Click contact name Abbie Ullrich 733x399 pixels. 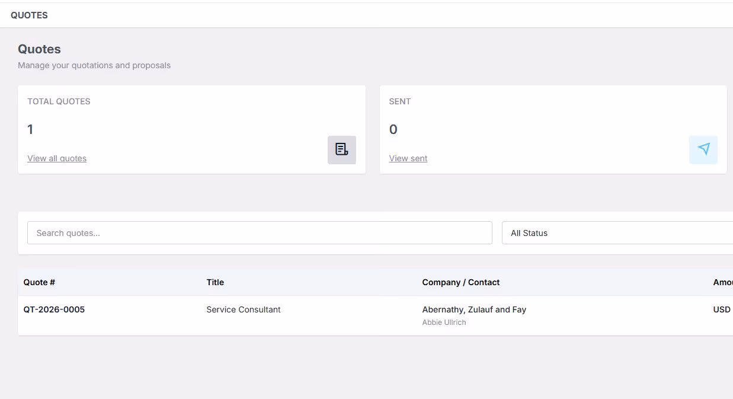(444, 323)
